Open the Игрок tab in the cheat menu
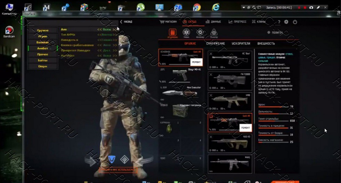This screenshot has height=183, width=341. [x=43, y=36]
